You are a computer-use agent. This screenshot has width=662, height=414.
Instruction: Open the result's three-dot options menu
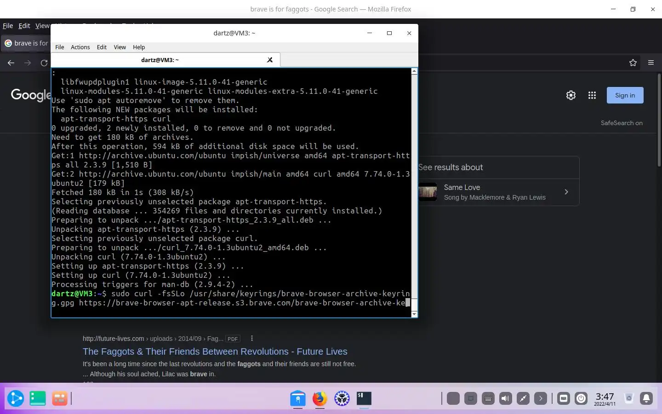click(251, 338)
